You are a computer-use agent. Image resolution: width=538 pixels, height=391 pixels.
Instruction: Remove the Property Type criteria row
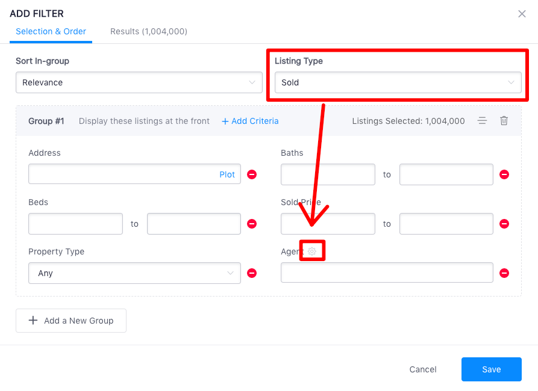coord(252,273)
